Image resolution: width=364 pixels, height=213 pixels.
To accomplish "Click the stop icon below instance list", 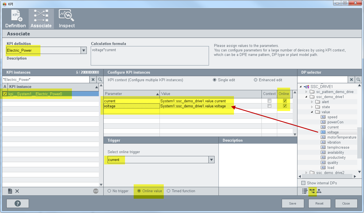I will 96,191.
